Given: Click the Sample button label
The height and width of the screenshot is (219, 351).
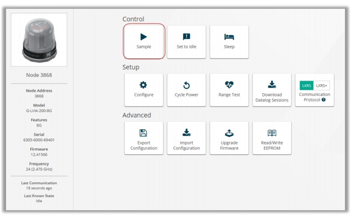Looking at the screenshot, I should pyautogui.click(x=143, y=47).
